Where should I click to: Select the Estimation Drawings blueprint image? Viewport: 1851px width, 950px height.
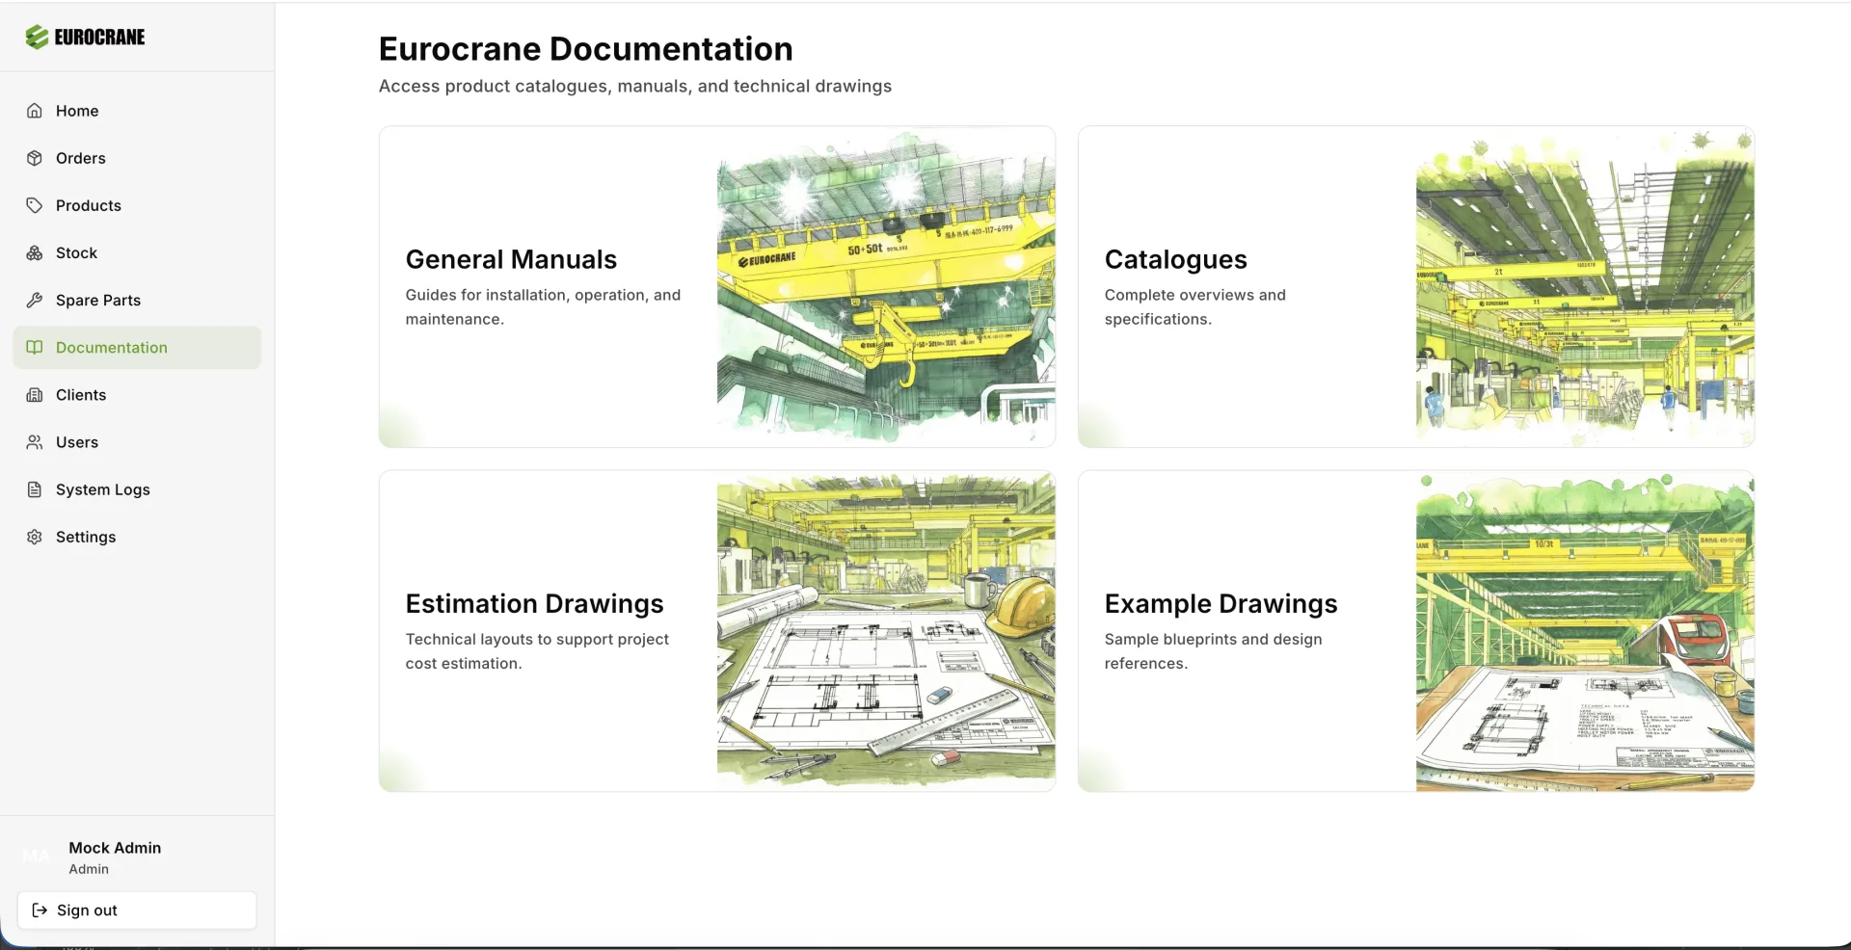click(885, 631)
